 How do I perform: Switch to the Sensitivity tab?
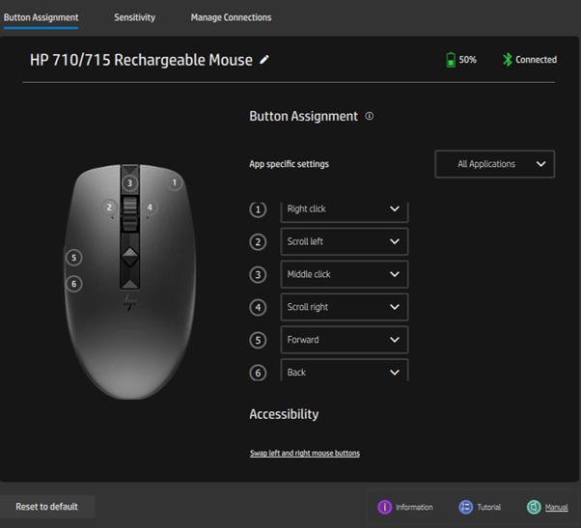[134, 17]
